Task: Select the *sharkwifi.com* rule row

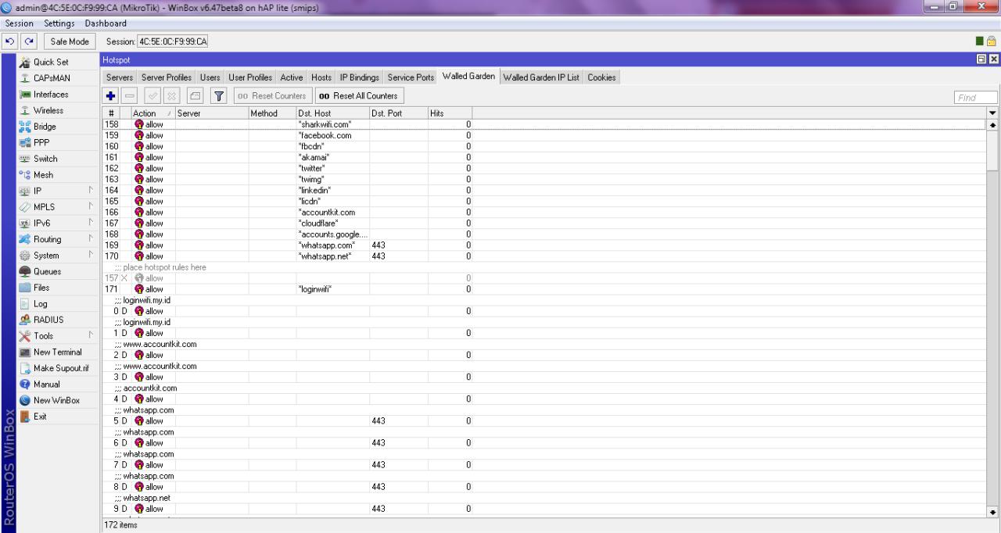Action: 545,124
